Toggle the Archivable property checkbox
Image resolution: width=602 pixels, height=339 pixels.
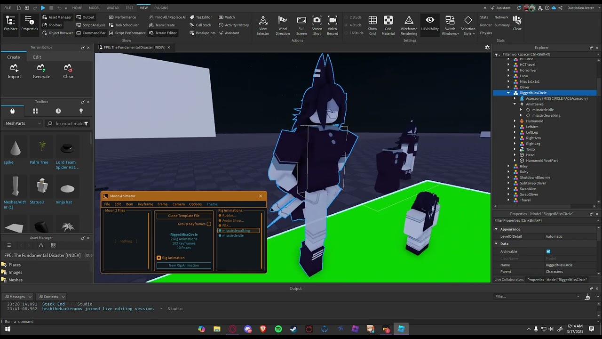[x=548, y=251]
